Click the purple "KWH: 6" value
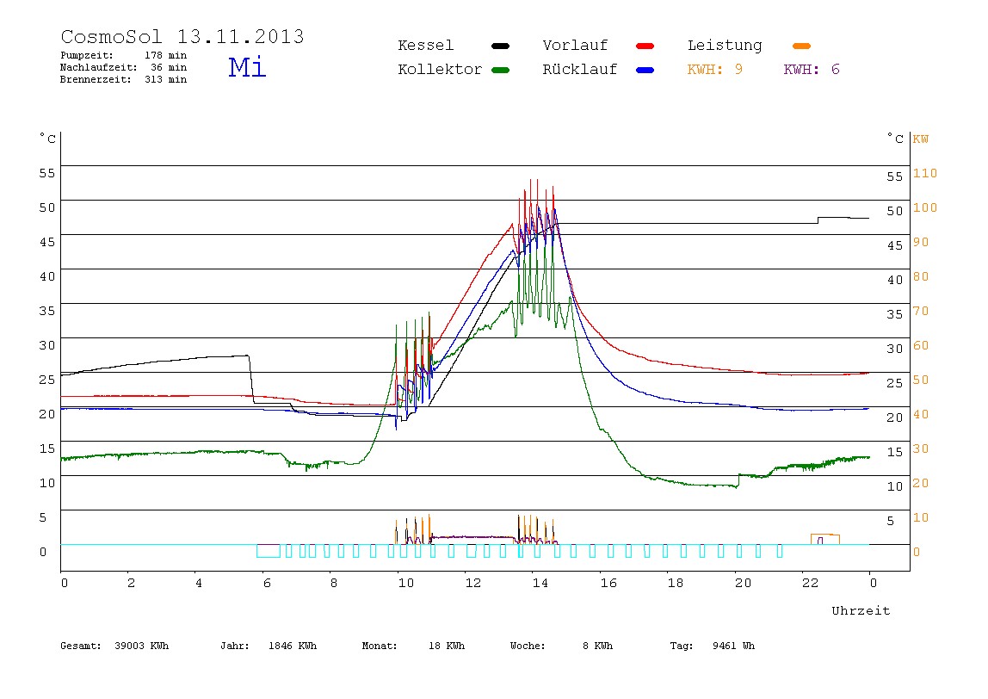 [x=812, y=70]
